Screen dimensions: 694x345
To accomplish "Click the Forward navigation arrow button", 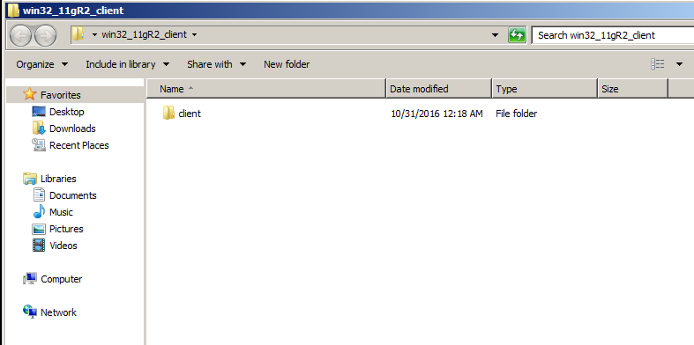I will [x=46, y=35].
